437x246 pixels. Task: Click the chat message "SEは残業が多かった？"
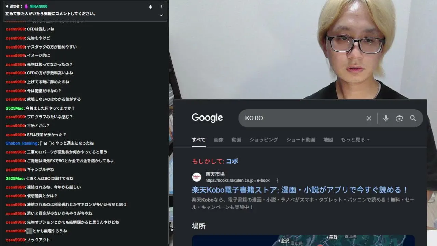[46, 135]
